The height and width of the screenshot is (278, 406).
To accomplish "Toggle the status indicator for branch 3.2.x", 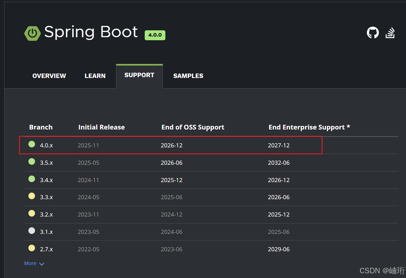I will (31, 213).
